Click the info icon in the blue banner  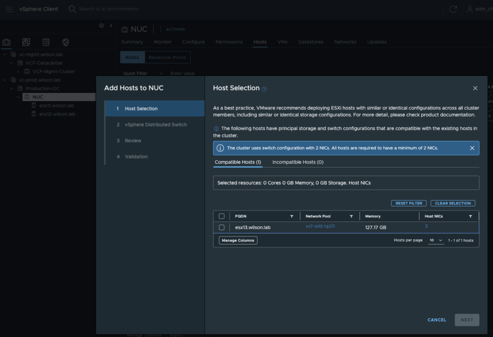(x=220, y=148)
